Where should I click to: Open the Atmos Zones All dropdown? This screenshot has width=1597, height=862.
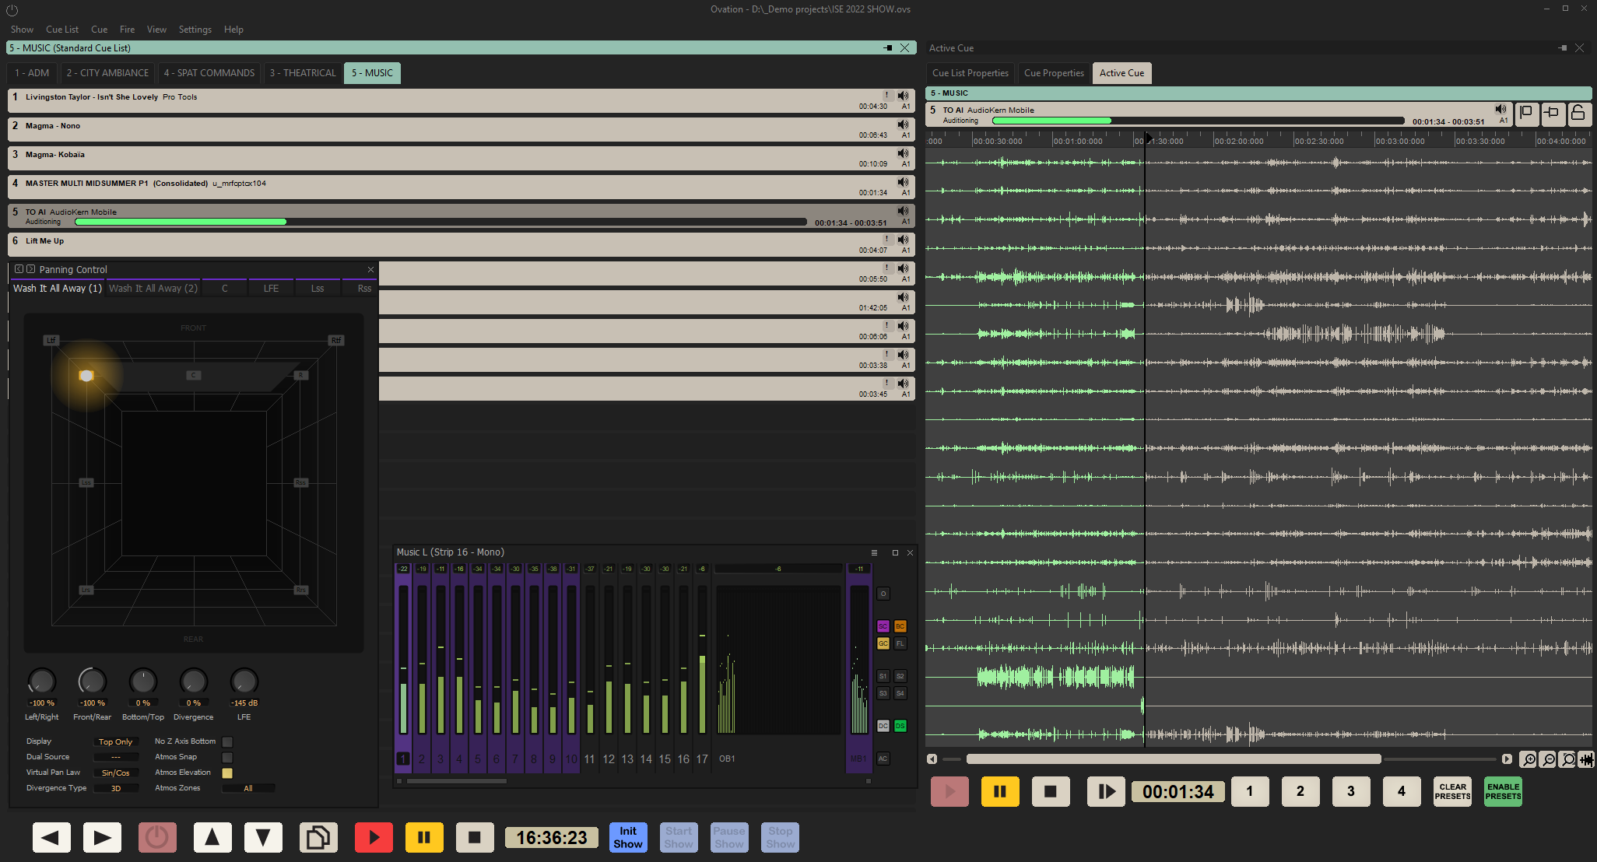point(247,788)
